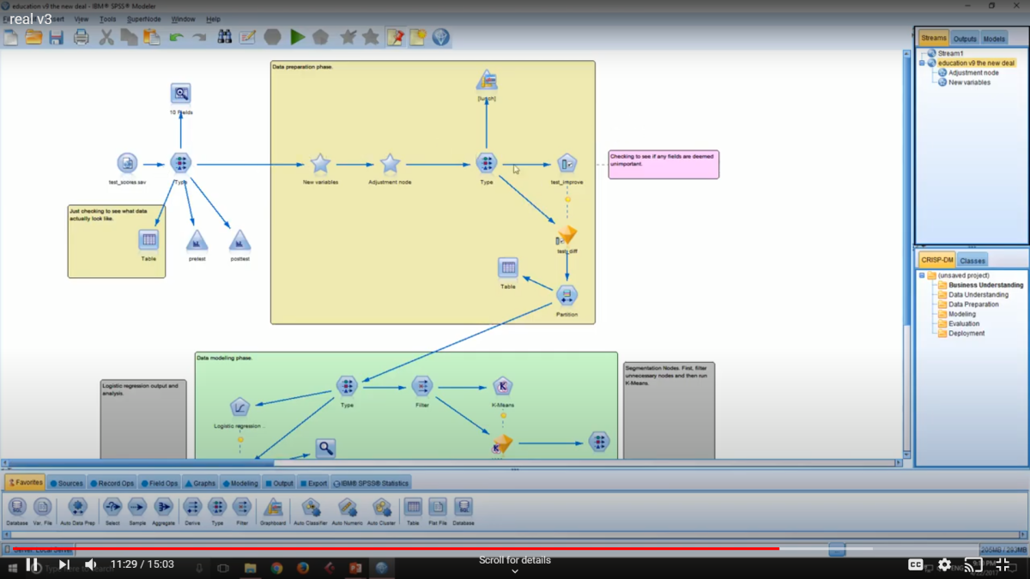1030x579 pixels.
Task: Run the stream with the green play button
Action: click(x=297, y=37)
